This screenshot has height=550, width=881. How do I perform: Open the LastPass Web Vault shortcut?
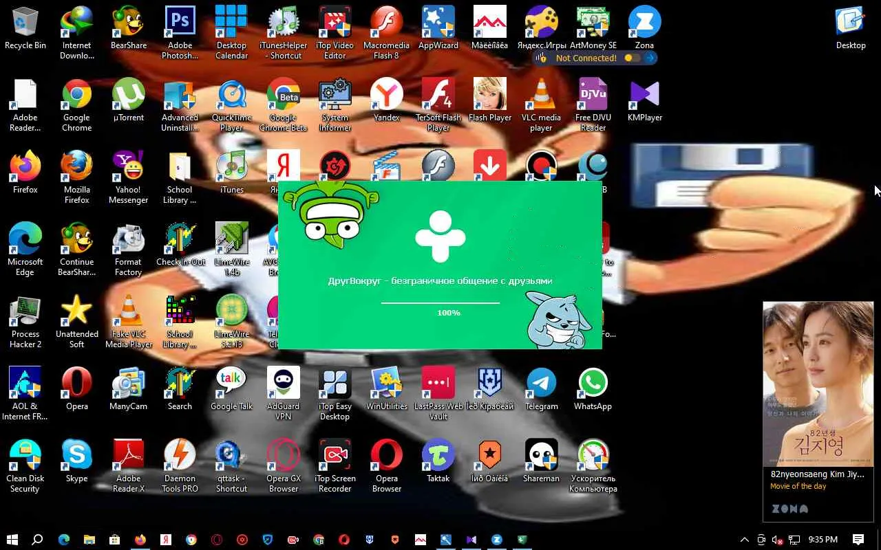438,394
